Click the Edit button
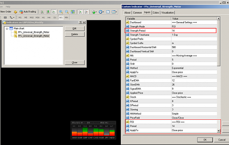This screenshot has width=229, height=145. [75, 28]
